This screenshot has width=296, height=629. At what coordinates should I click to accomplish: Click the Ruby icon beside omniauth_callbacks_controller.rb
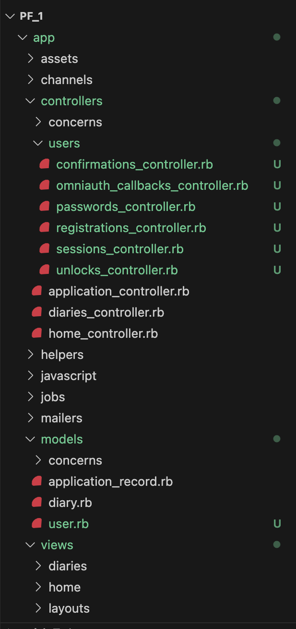[x=45, y=185]
